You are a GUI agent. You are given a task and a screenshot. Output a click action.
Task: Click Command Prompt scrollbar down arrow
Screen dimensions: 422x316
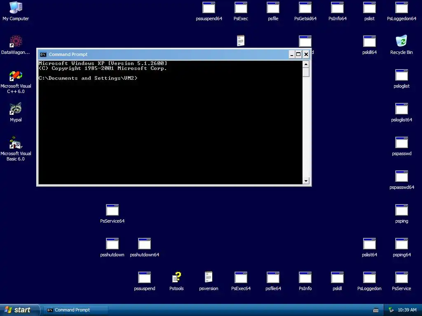pyautogui.click(x=306, y=181)
